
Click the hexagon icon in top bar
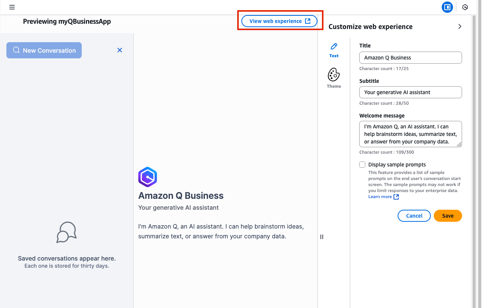point(465,7)
